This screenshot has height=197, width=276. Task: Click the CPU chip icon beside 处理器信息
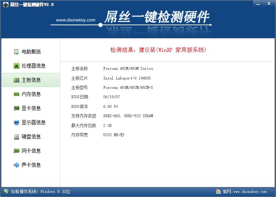(16, 66)
